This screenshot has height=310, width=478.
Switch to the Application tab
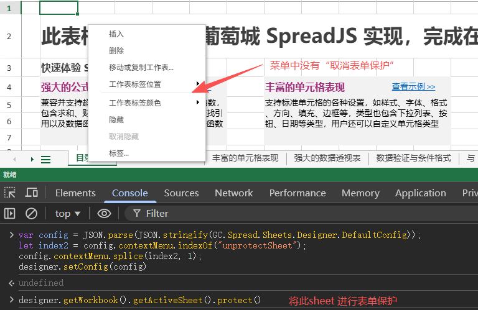click(x=421, y=193)
